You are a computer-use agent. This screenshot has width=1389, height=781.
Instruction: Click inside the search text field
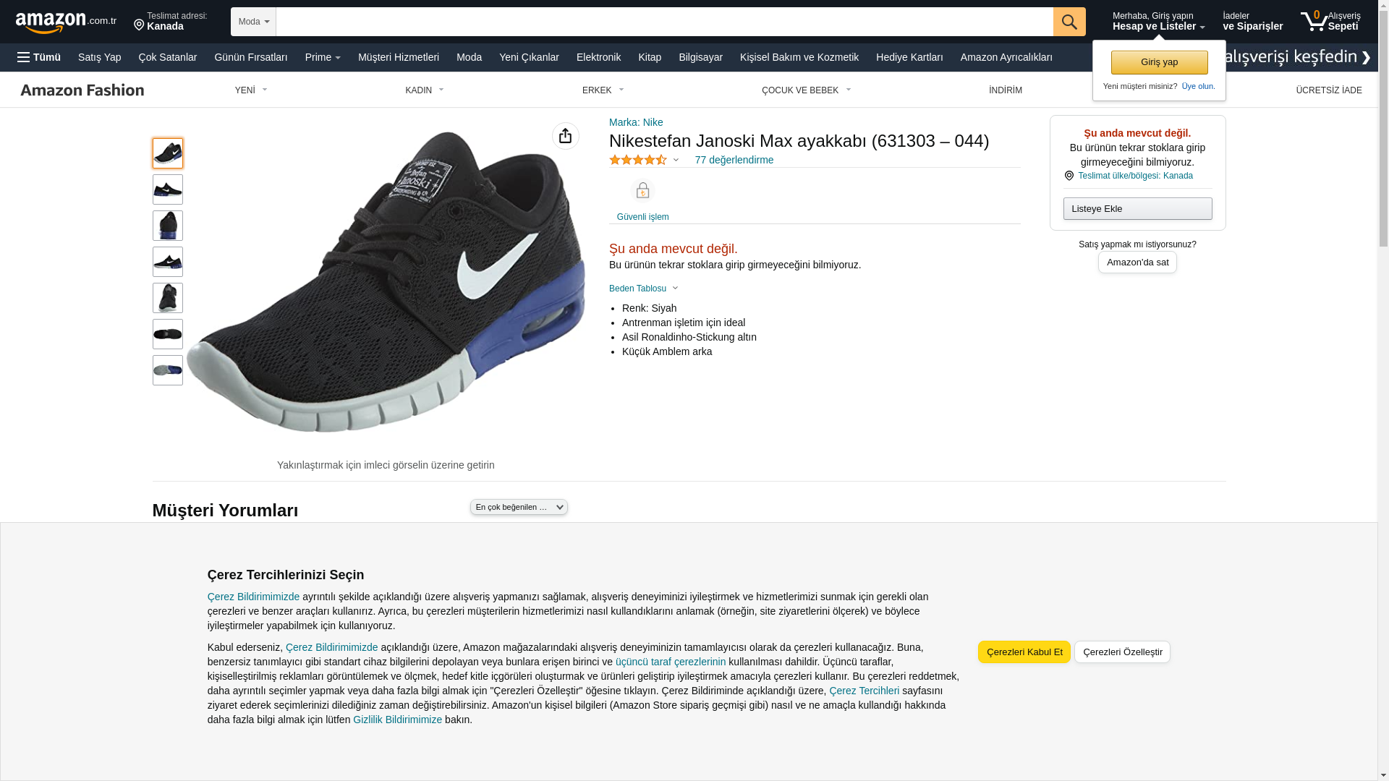pyautogui.click(x=663, y=22)
